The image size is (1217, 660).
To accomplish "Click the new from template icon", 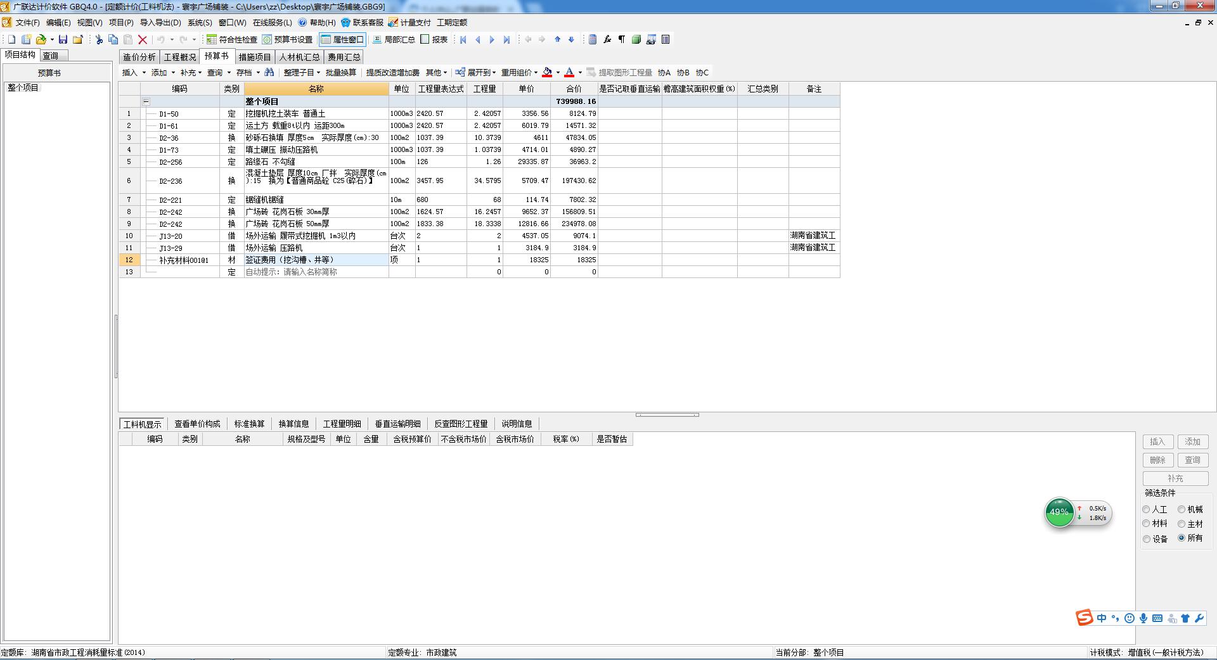I will click(26, 39).
